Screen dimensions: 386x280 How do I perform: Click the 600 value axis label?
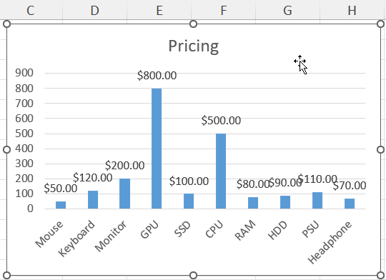[x=24, y=119]
